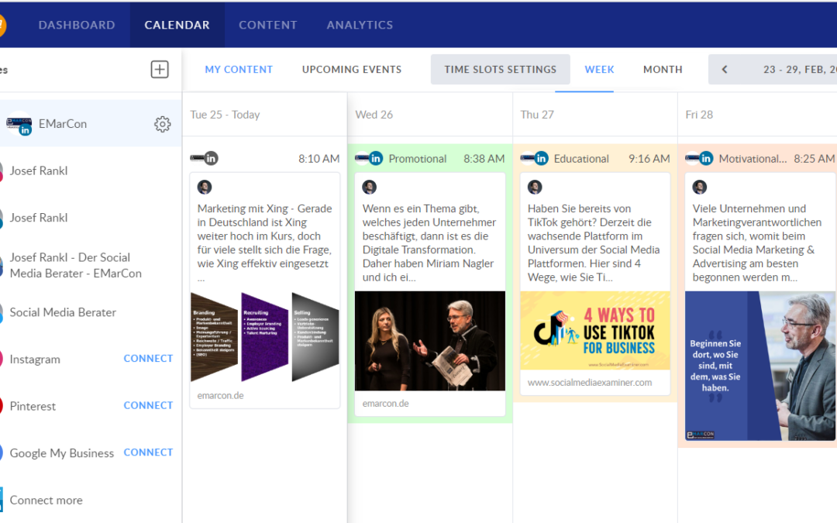
Task: Select the Calendar tab
Action: (177, 25)
